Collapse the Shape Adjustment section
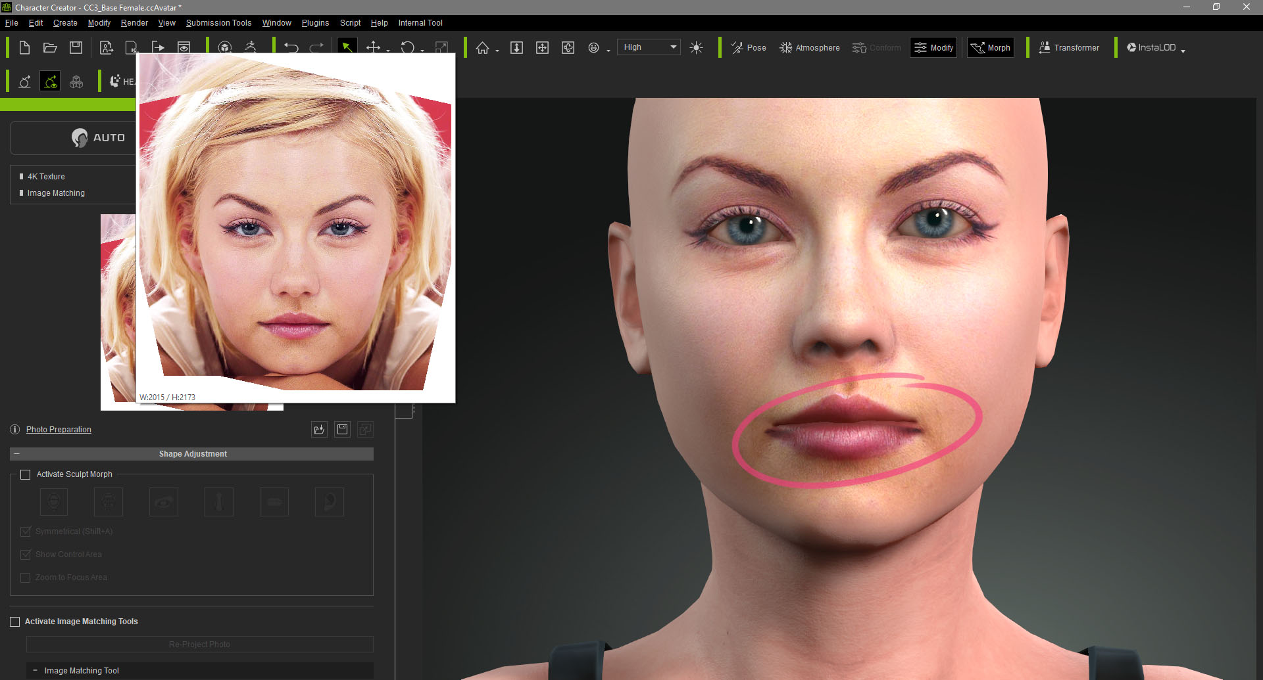This screenshot has width=1263, height=680. (x=16, y=454)
